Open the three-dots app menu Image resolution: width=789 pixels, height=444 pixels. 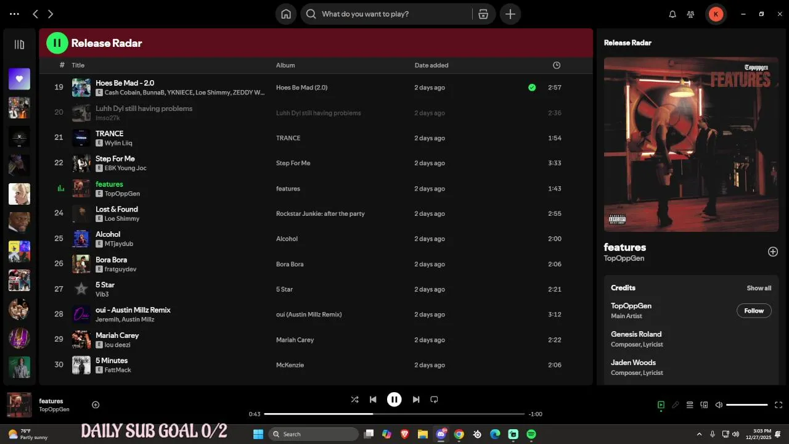tap(15, 14)
